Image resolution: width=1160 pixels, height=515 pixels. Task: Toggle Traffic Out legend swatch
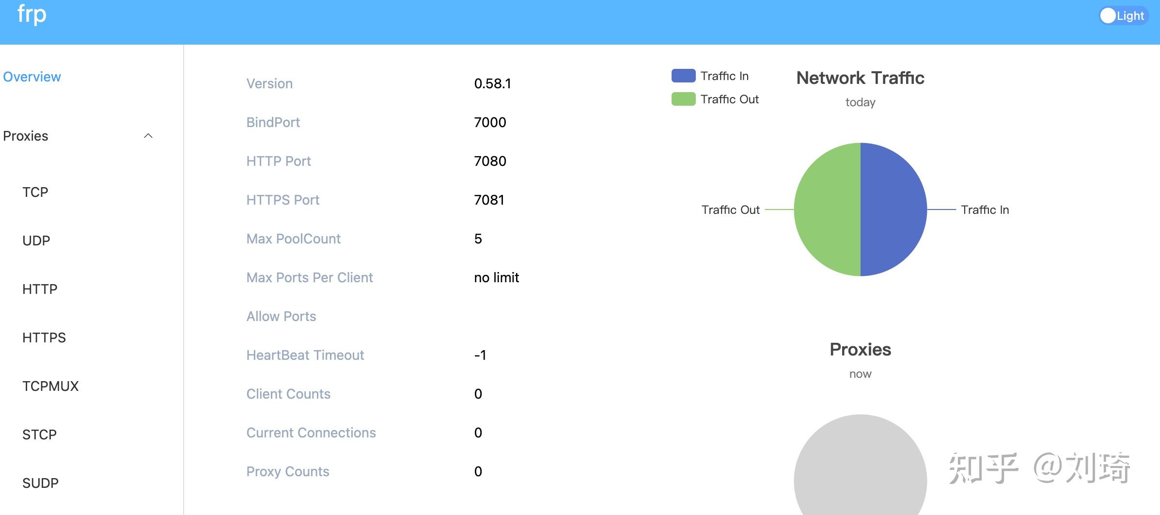point(683,99)
